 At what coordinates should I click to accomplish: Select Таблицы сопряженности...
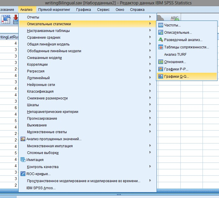187,47
